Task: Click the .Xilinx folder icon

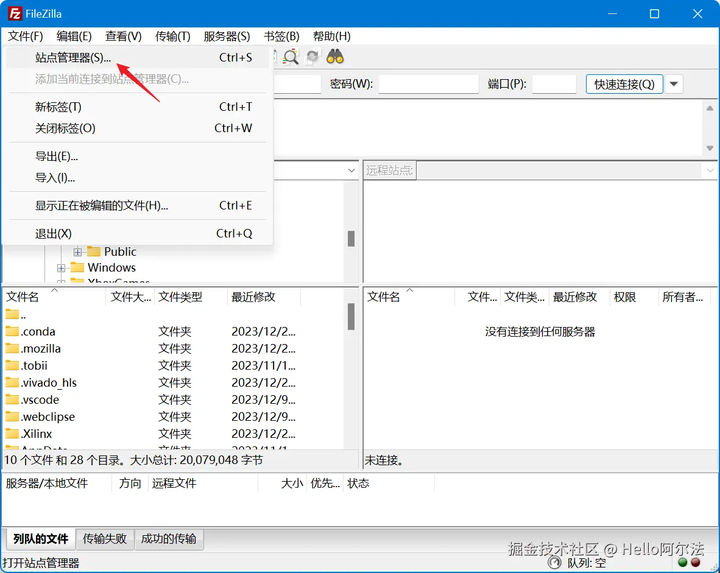Action: point(12,433)
